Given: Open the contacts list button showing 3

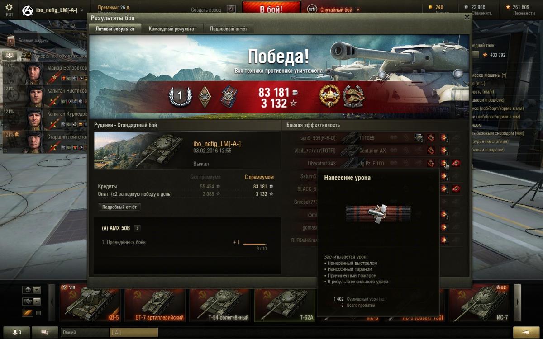Looking at the screenshot, I should tap(17, 332).
